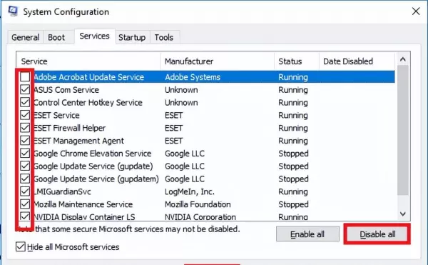Toggle the ESET Service checkbox
The height and width of the screenshot is (265, 428).
pyautogui.click(x=25, y=115)
